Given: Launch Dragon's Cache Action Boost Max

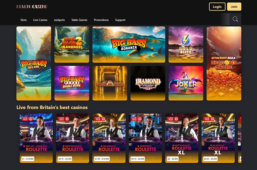Looking at the screenshot, I should pos(224,63).
